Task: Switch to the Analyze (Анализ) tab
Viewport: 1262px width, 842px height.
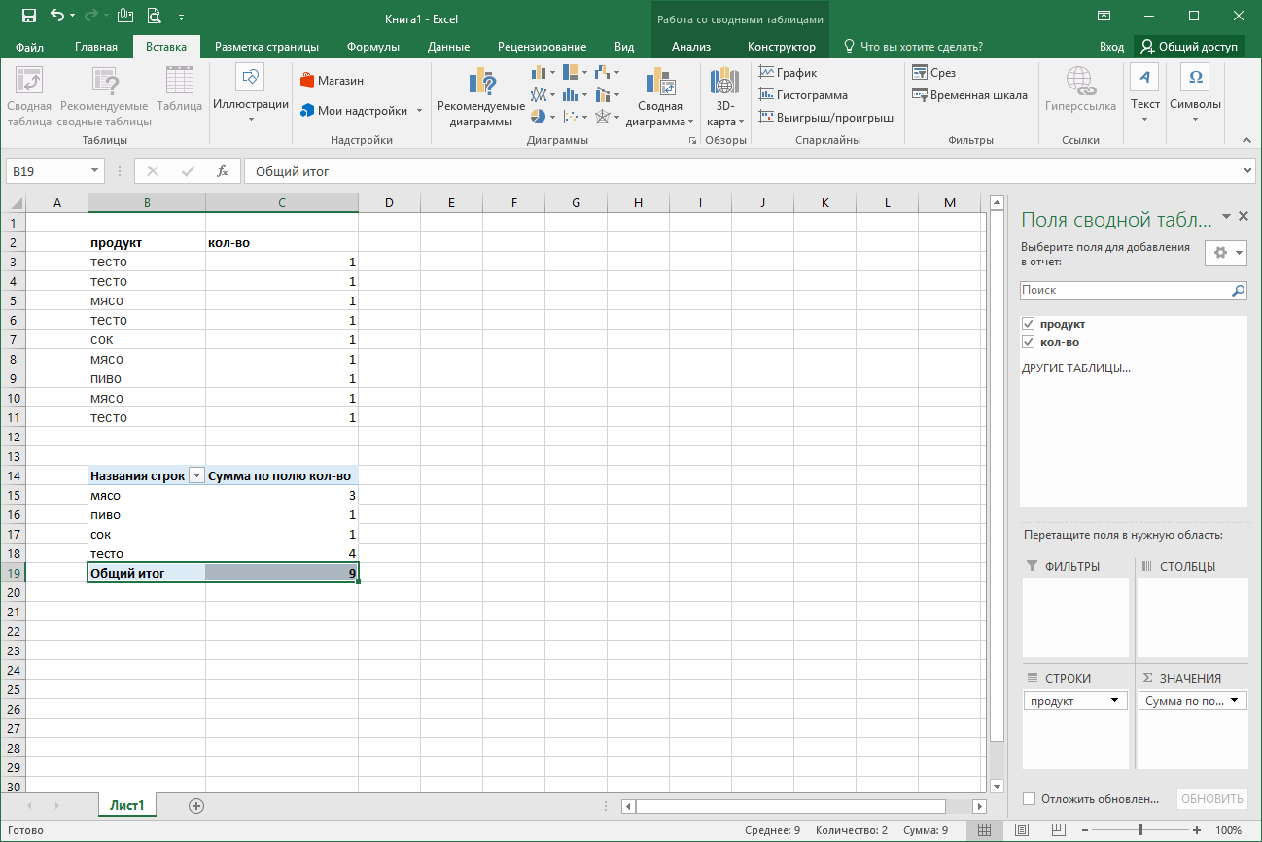Action: pos(691,47)
